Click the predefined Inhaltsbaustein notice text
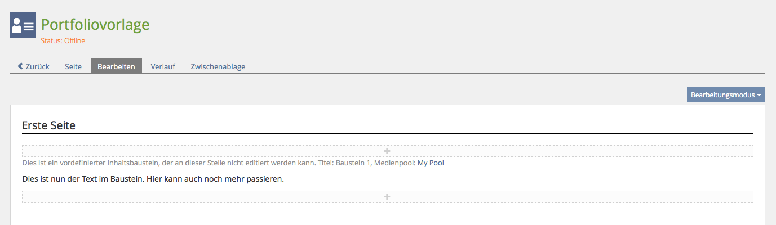 [x=169, y=163]
